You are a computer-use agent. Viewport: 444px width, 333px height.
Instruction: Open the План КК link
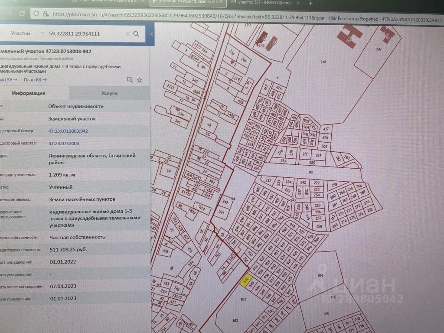[35, 79]
